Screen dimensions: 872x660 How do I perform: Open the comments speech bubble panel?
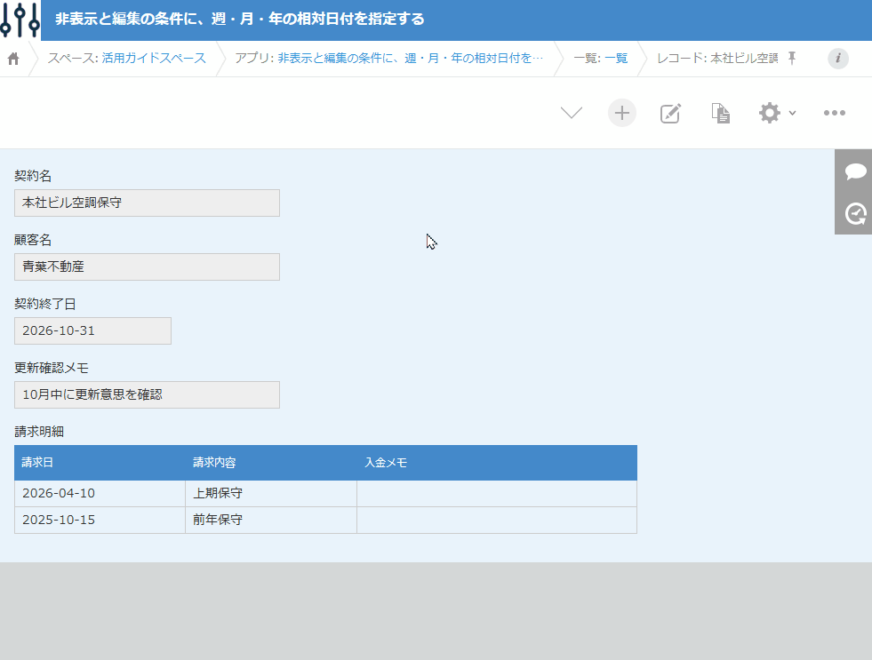click(x=855, y=171)
